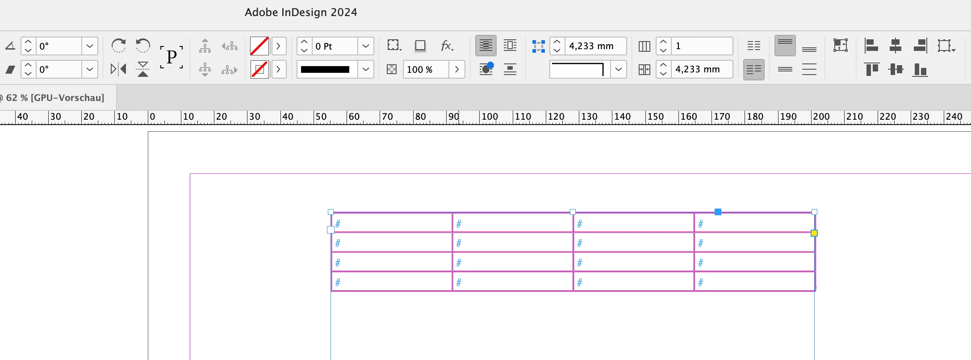Toggle the highlighted unbalanced columns button
This screenshot has width=971, height=360.
(x=754, y=70)
